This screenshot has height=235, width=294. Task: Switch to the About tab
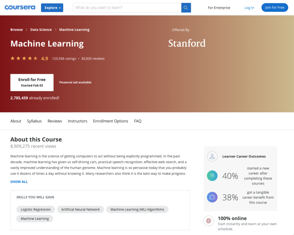[16, 121]
